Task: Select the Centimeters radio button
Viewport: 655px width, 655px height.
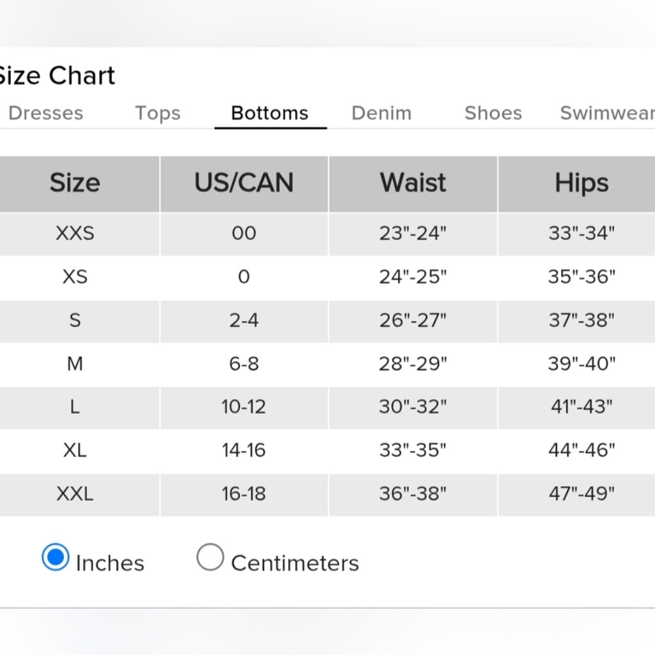Action: tap(210, 557)
